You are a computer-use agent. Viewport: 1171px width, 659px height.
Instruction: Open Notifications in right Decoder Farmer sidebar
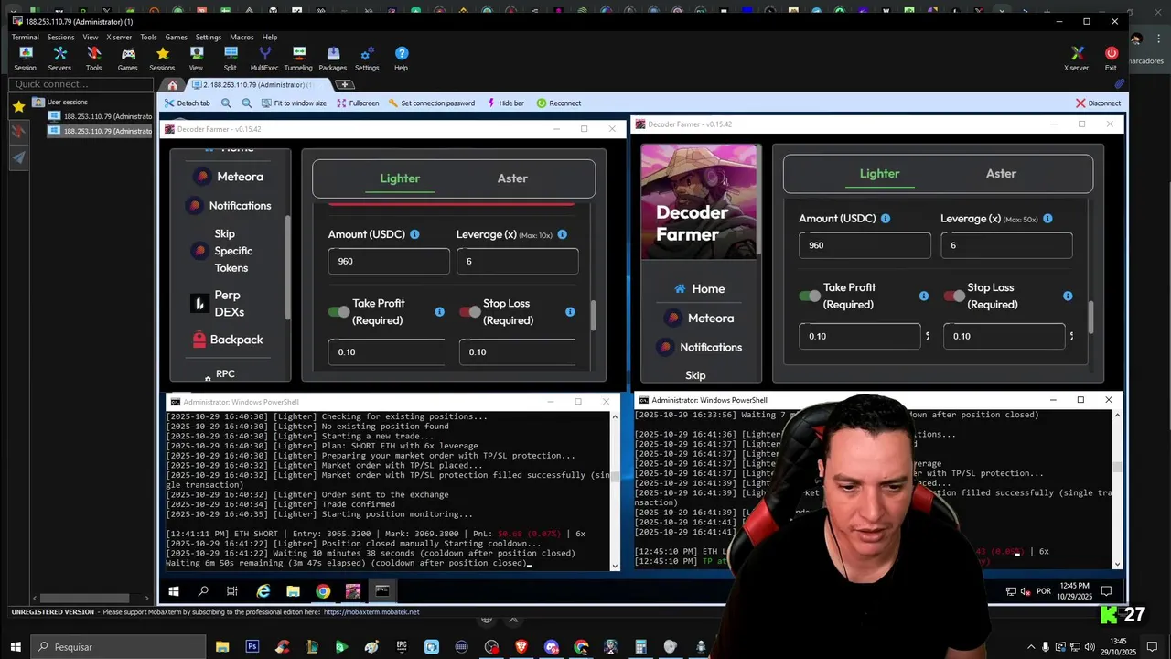pyautogui.click(x=700, y=347)
